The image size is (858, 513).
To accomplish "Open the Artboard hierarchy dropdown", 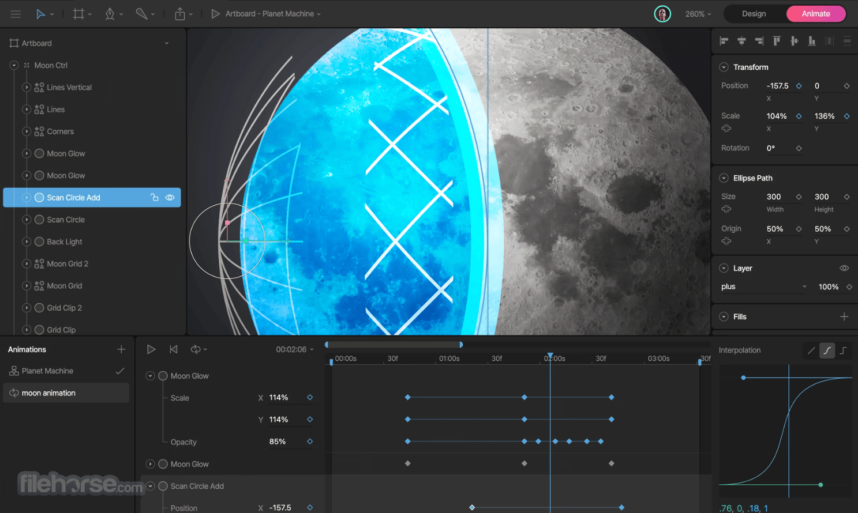I will (167, 43).
